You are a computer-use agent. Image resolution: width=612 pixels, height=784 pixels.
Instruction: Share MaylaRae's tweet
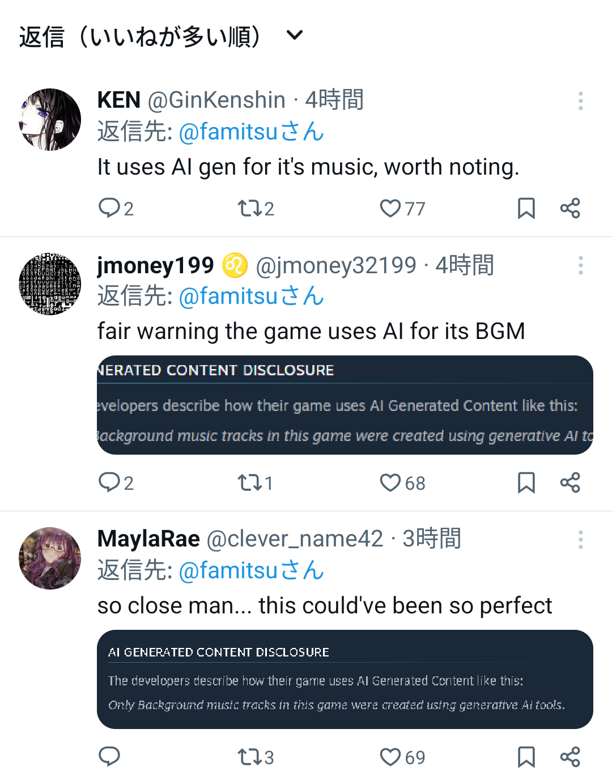point(570,757)
